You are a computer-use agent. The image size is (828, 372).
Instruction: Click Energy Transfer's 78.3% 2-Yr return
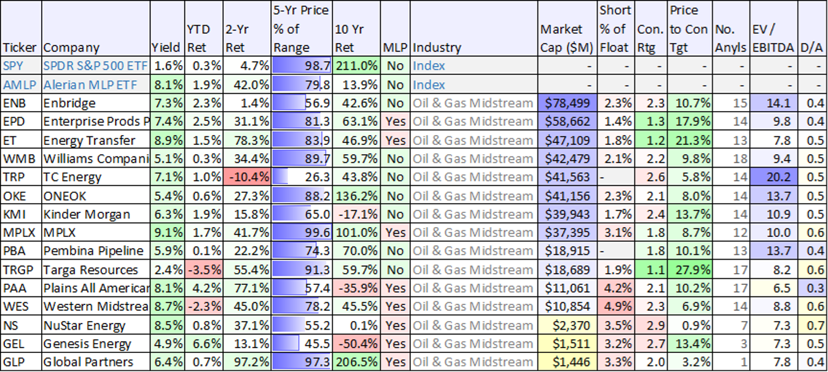click(246, 140)
